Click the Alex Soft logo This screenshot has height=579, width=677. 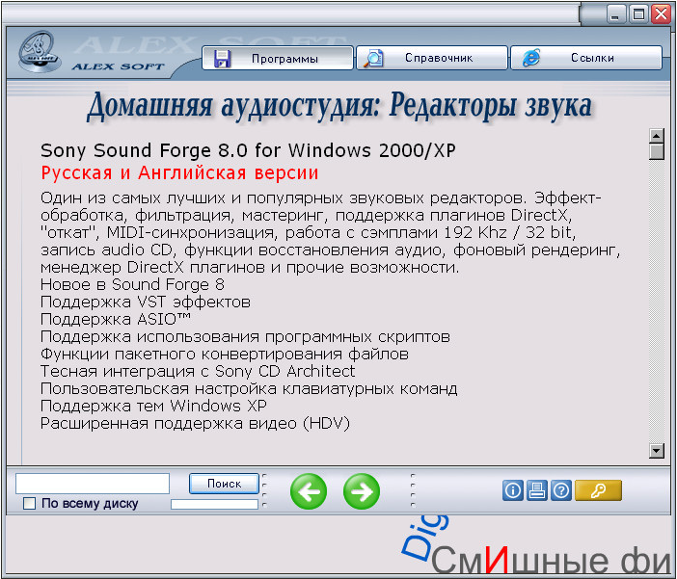[39, 53]
